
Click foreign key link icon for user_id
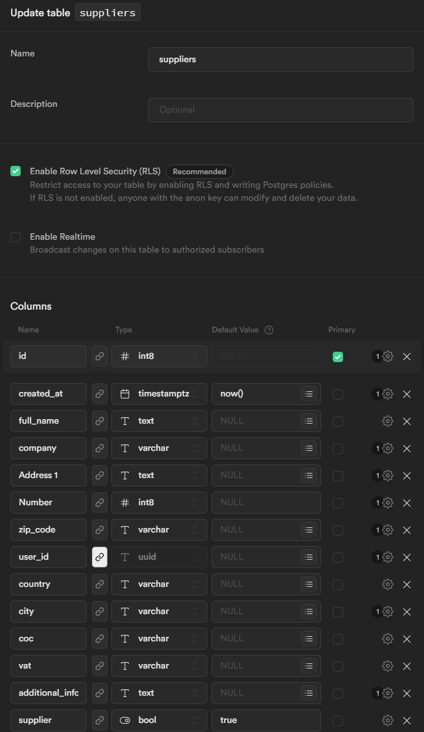click(x=100, y=557)
